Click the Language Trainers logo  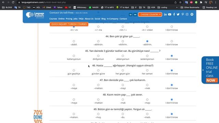(x=35, y=15)
